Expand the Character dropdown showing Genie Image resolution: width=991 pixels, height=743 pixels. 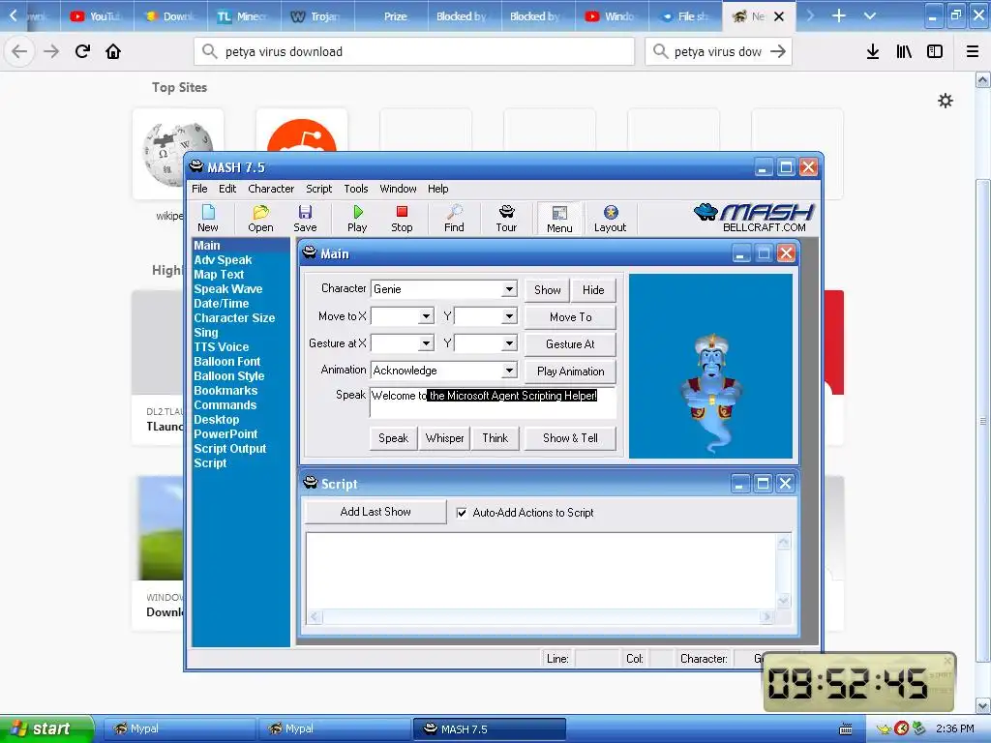pyautogui.click(x=509, y=288)
